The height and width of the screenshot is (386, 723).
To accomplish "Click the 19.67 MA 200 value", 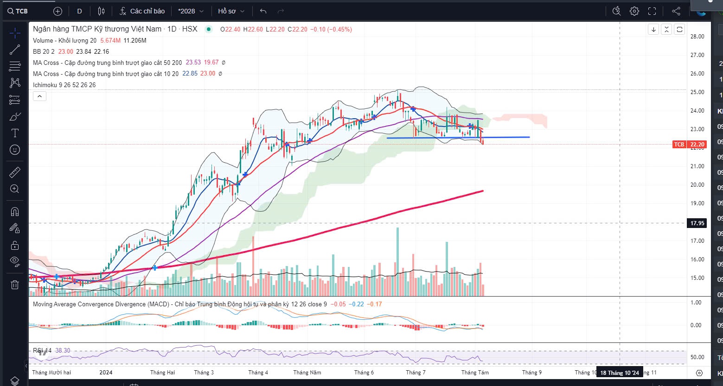I will (211, 62).
